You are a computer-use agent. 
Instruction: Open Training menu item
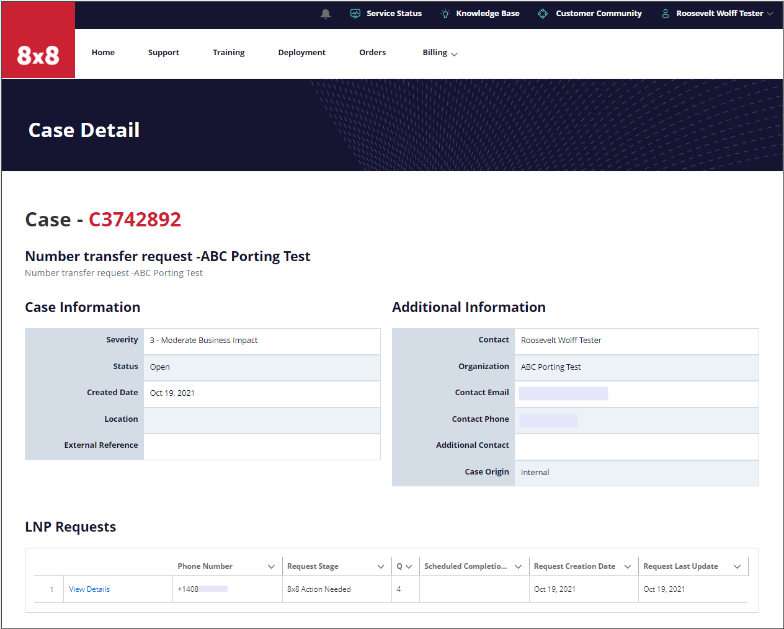[229, 53]
